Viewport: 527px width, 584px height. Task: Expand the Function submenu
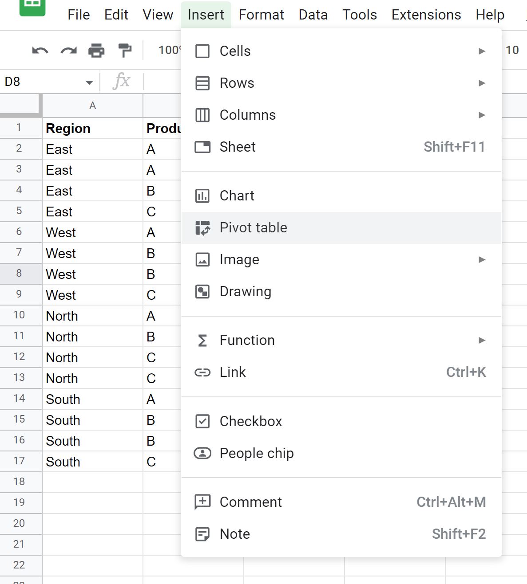(x=247, y=340)
